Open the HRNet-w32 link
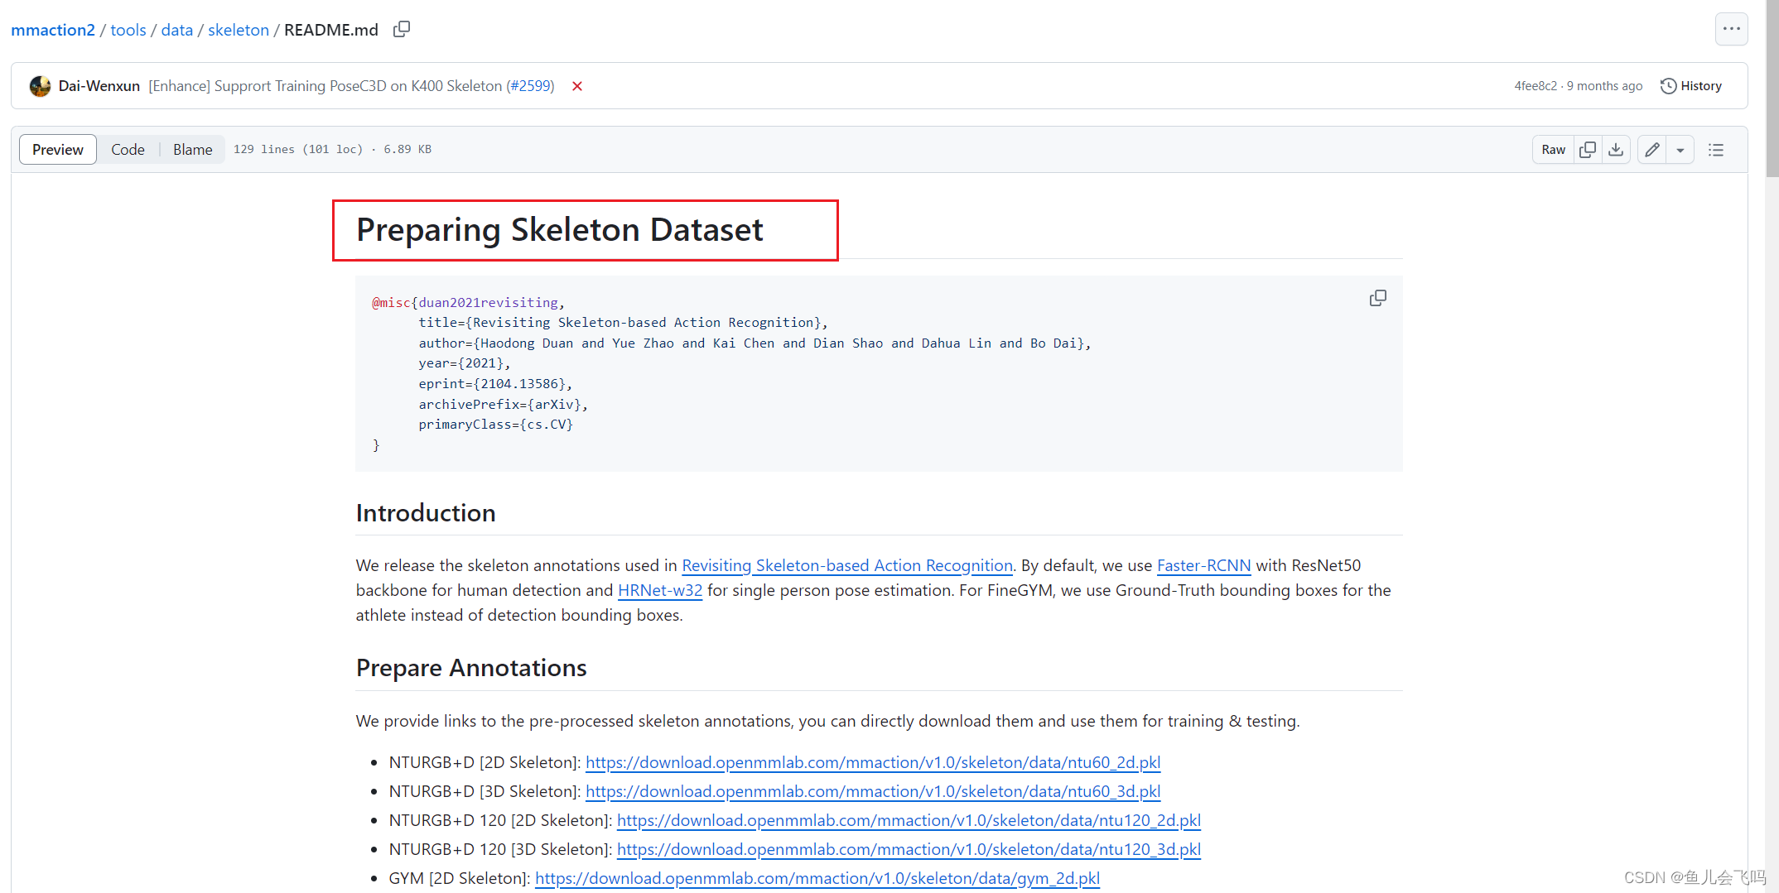This screenshot has width=1779, height=893. pos(660,590)
